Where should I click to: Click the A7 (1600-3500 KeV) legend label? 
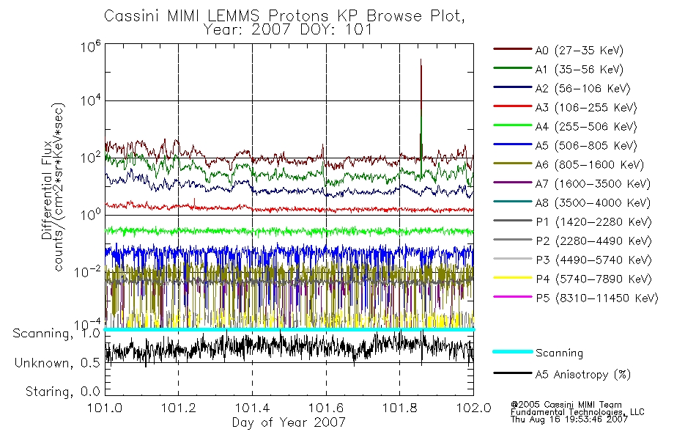click(x=593, y=184)
